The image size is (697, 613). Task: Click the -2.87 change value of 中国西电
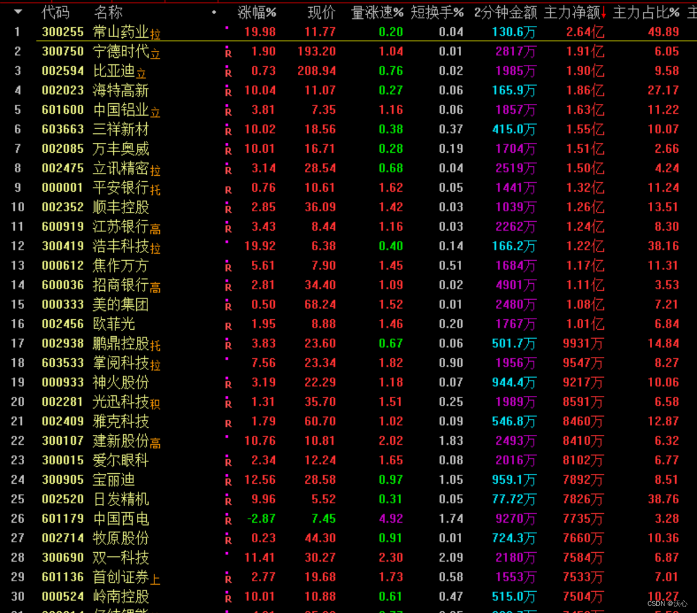(x=261, y=519)
